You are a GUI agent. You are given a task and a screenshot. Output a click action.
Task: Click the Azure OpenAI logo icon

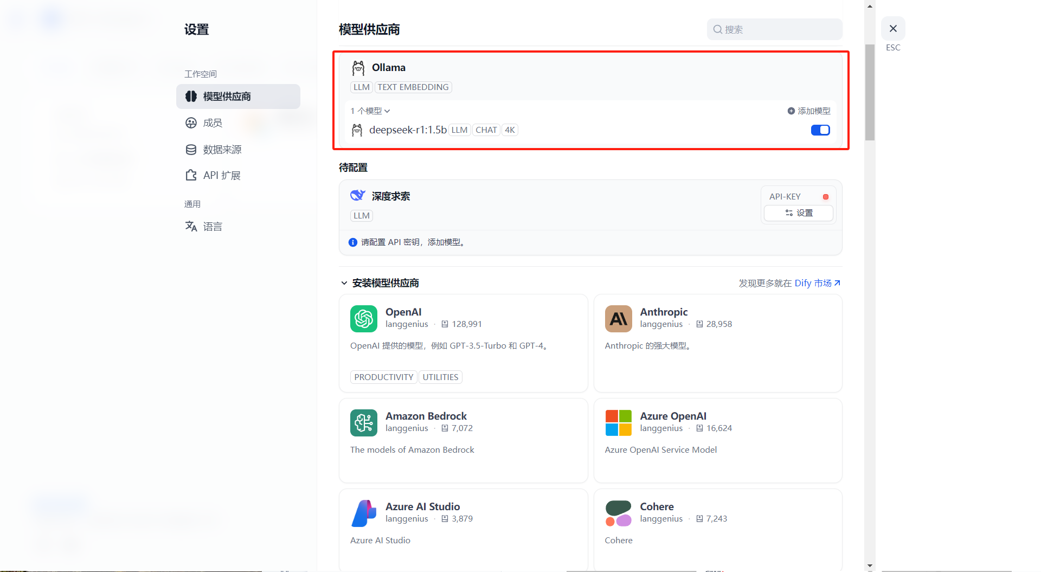coord(619,422)
